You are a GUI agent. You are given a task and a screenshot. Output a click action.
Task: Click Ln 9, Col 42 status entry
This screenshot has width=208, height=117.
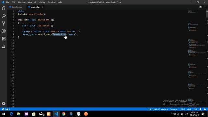[x=157, y=109]
